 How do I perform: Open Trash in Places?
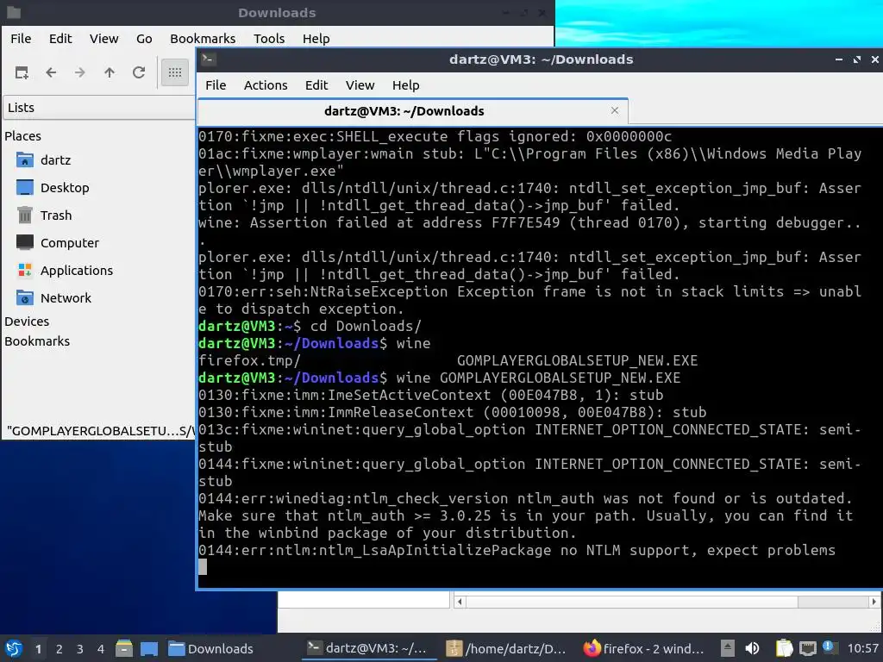(x=56, y=215)
